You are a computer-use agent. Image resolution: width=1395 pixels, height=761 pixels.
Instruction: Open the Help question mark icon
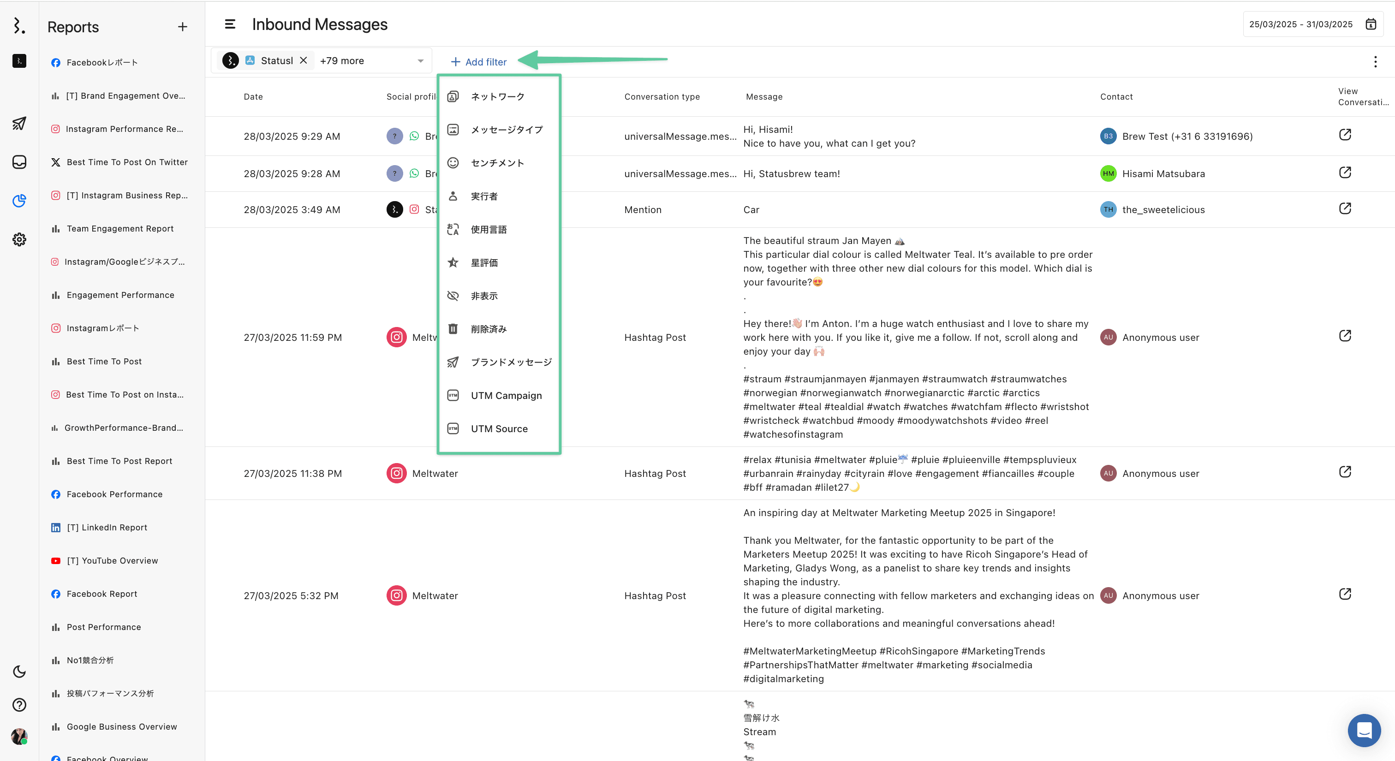[x=19, y=705]
